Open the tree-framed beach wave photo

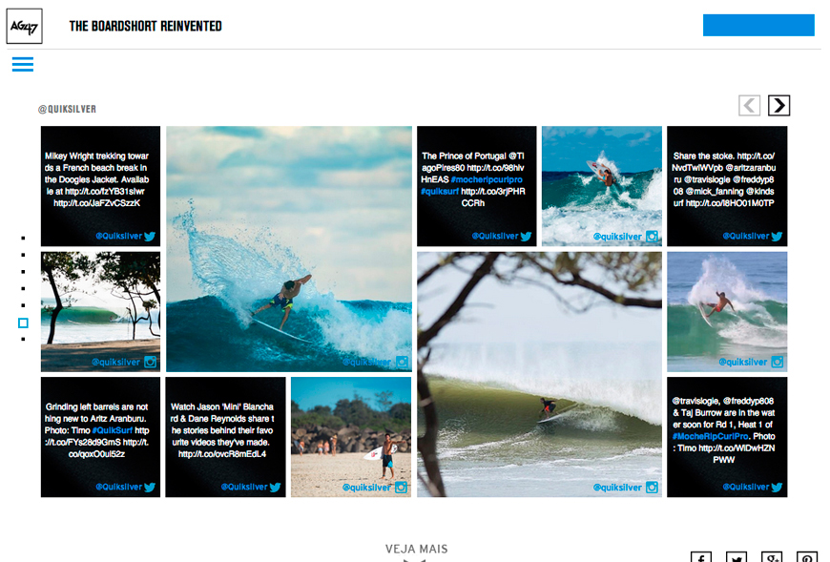pos(100,312)
